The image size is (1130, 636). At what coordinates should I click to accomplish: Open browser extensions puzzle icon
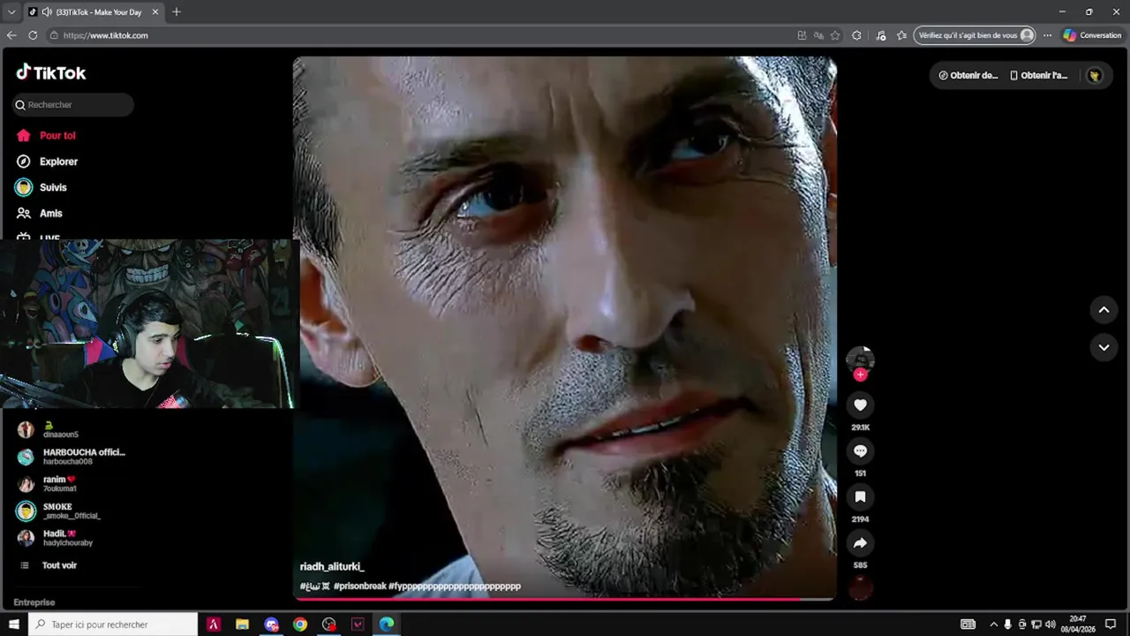[x=856, y=35]
